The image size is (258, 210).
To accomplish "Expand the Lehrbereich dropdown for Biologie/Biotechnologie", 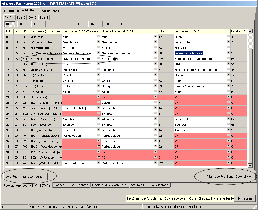I will tap(228, 86).
